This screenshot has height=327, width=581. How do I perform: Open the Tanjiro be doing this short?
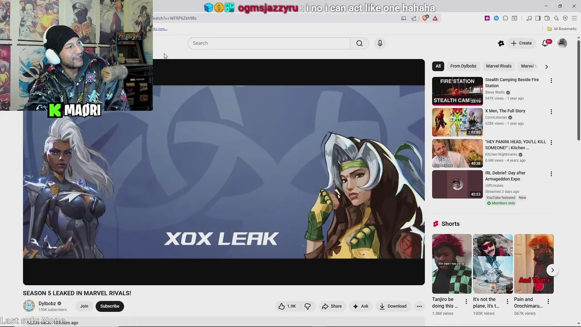click(452, 264)
